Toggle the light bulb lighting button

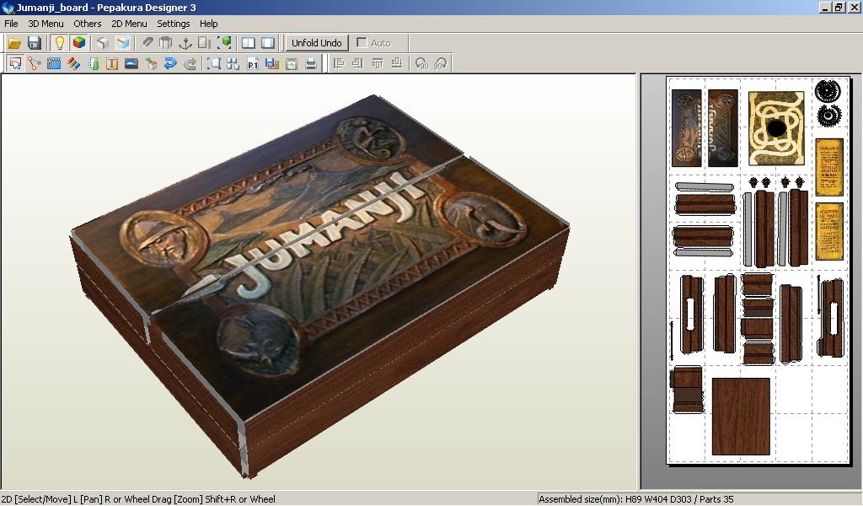click(59, 43)
